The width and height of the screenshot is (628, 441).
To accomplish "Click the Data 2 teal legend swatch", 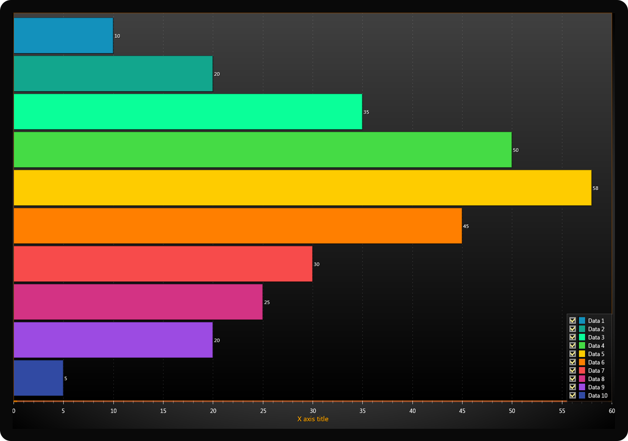I will click(x=582, y=329).
